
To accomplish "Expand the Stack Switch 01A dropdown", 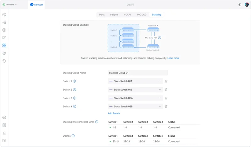I will (x=136, y=81).
